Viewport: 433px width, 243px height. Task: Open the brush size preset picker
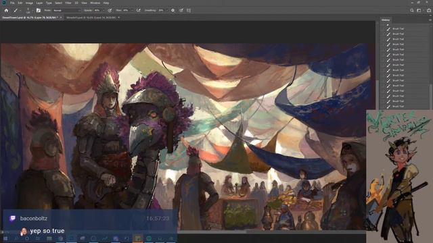[28, 11]
